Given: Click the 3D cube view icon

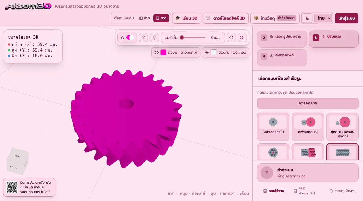Looking at the screenshot, I should click(x=143, y=37).
